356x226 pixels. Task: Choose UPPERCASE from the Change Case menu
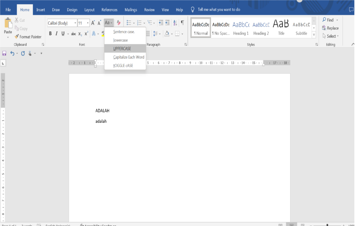(x=122, y=49)
